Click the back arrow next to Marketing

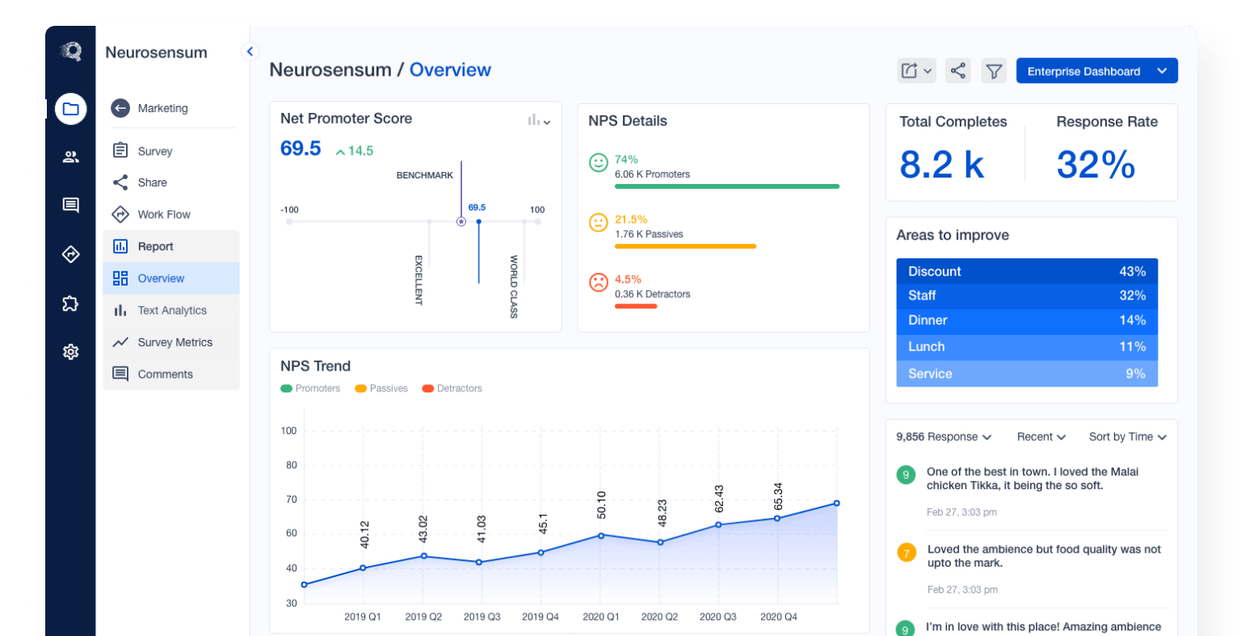120,108
